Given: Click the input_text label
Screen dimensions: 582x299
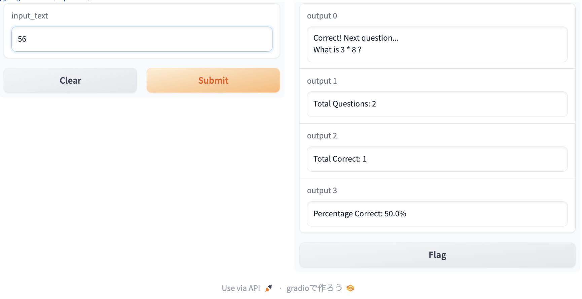Looking at the screenshot, I should point(30,16).
